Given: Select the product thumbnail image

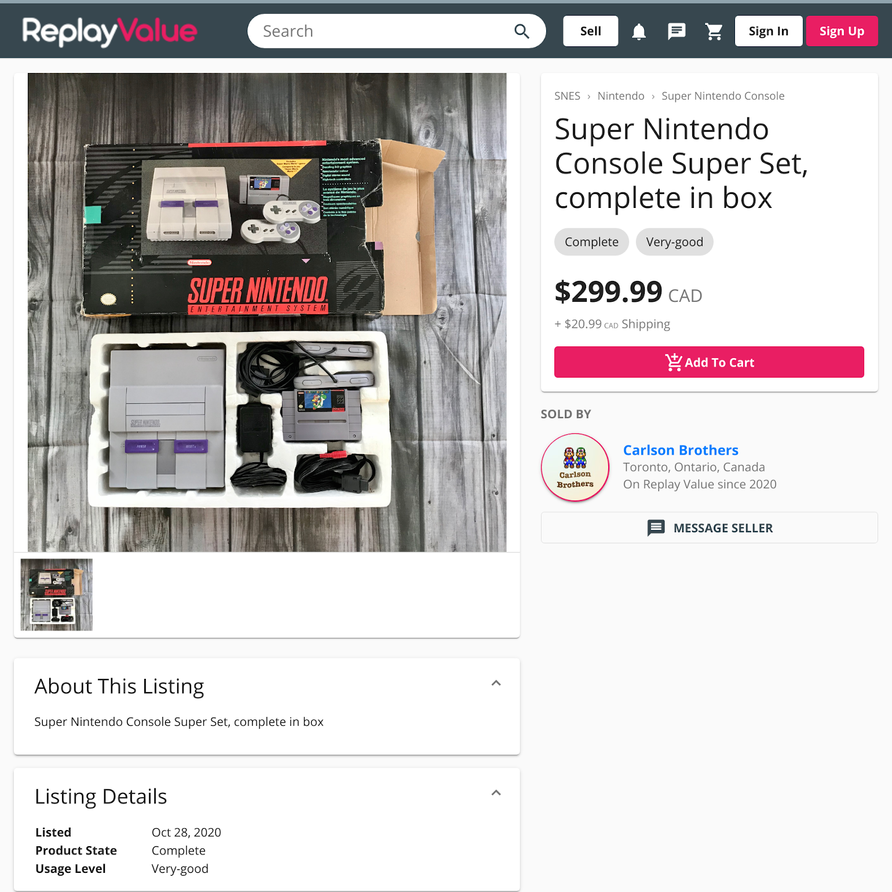Looking at the screenshot, I should point(57,595).
